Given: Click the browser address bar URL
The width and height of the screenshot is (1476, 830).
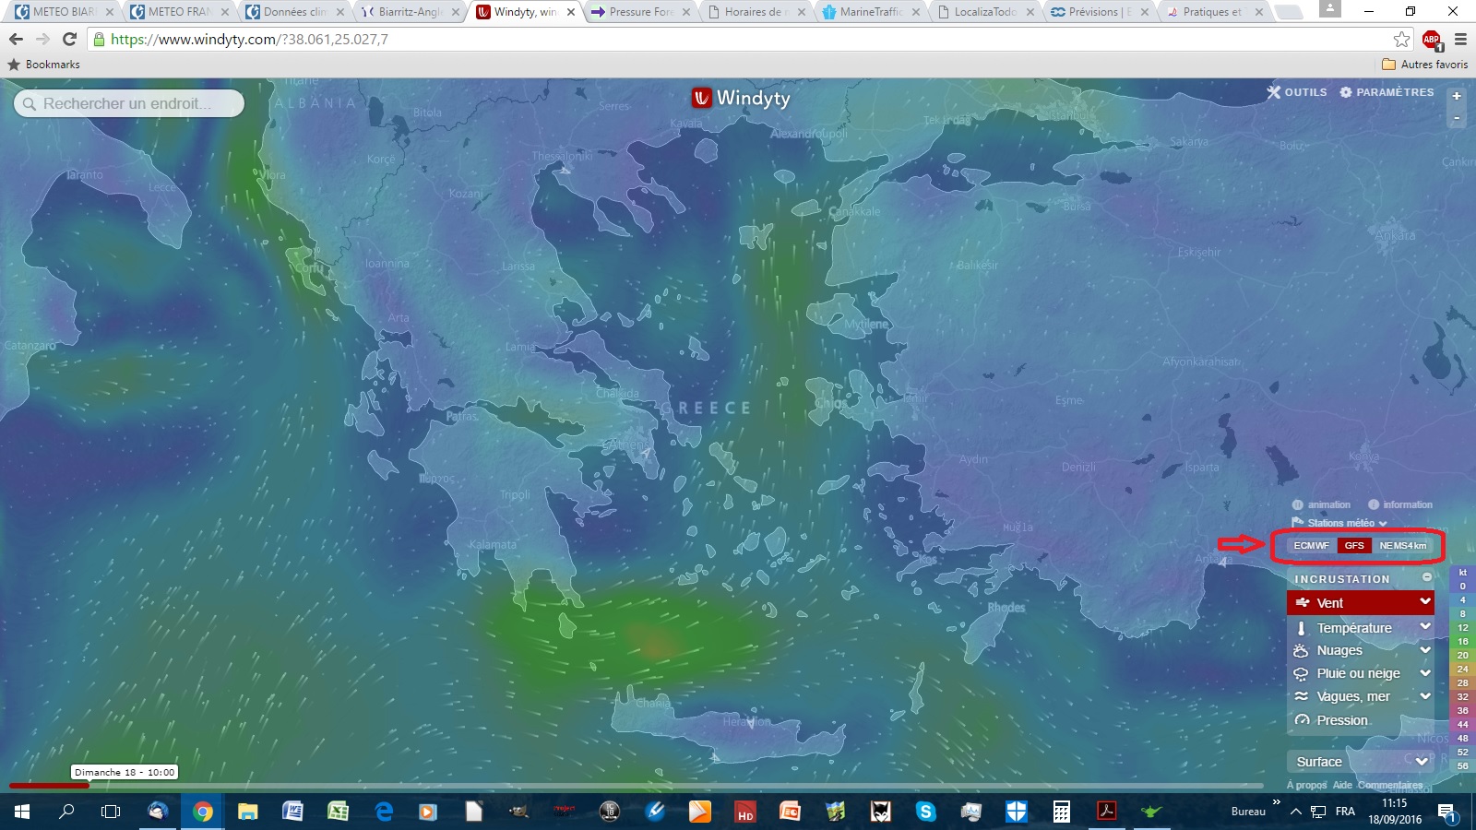Looking at the screenshot, I should pyautogui.click(x=249, y=40).
